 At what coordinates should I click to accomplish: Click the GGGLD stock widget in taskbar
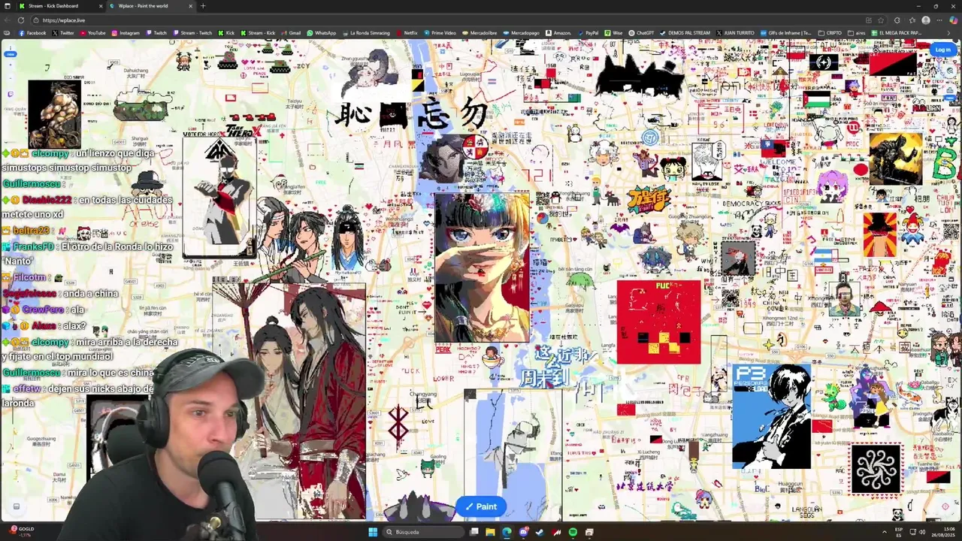click(x=21, y=531)
